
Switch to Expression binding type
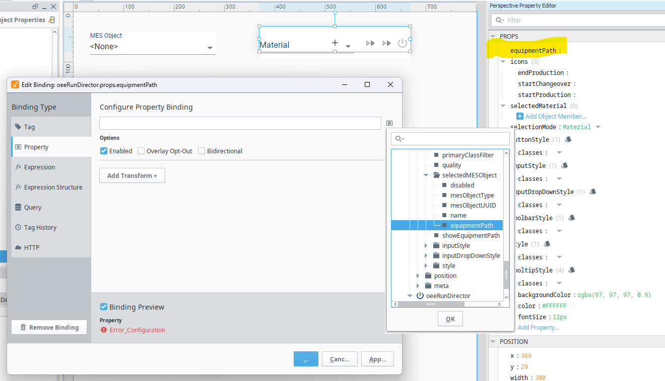click(x=39, y=167)
